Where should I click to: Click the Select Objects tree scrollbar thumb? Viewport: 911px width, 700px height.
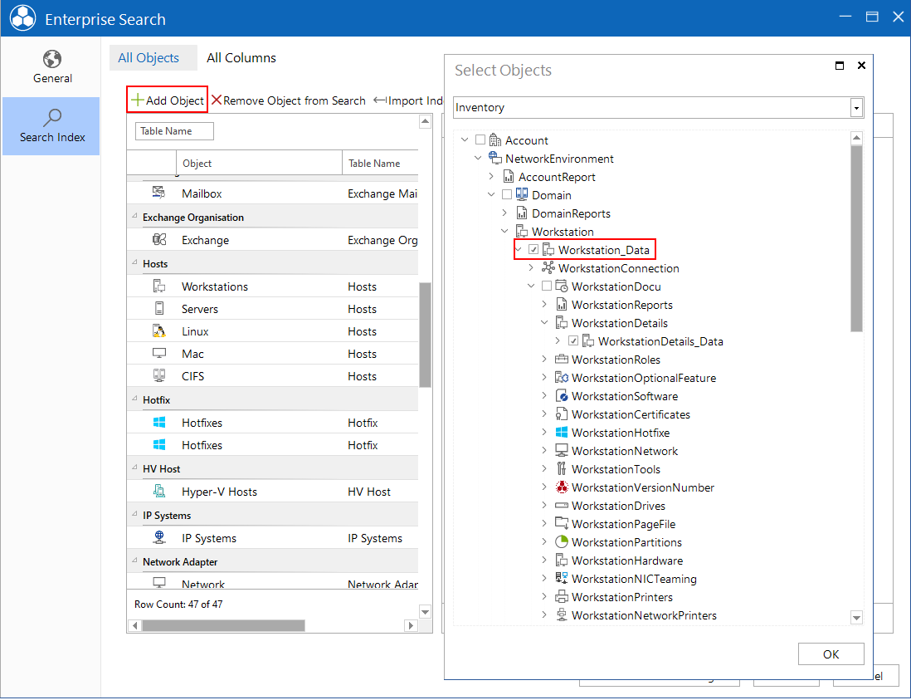pos(856,238)
